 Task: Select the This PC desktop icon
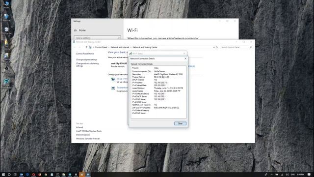click(6, 5)
